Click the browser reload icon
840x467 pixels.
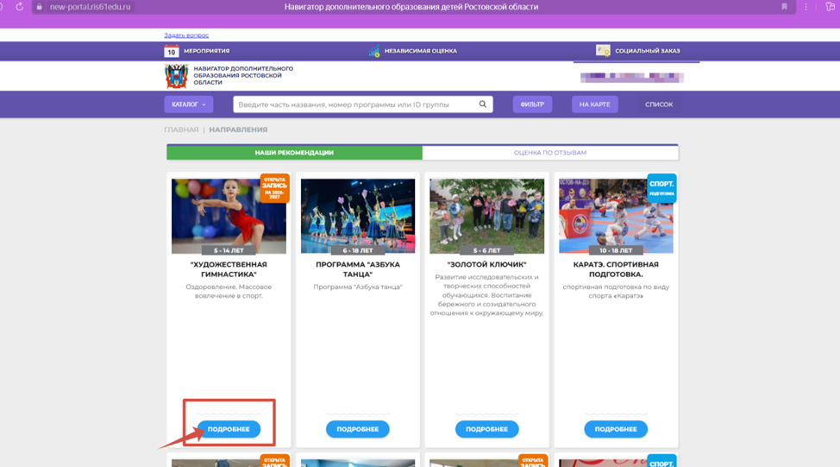click(19, 7)
